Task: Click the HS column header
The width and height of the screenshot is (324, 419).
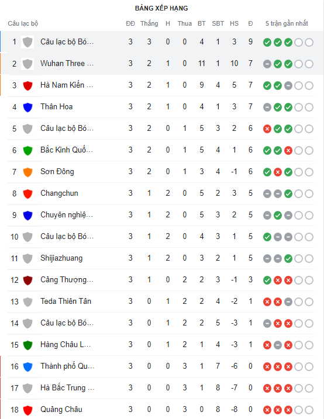Action: tap(234, 23)
